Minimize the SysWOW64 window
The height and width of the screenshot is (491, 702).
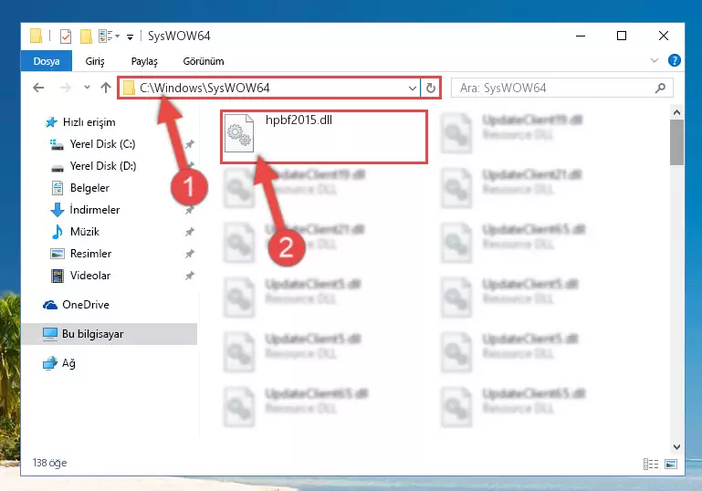[581, 36]
